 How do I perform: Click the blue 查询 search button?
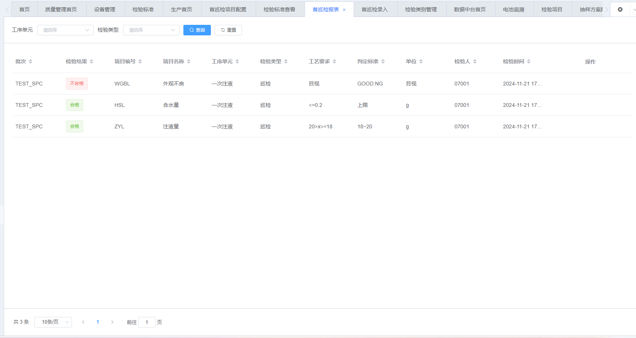coord(197,30)
